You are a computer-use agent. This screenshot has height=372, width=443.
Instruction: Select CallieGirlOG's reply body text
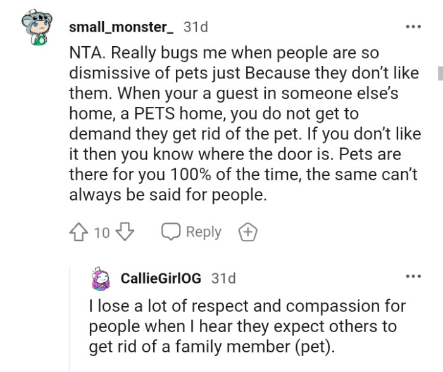tap(247, 326)
